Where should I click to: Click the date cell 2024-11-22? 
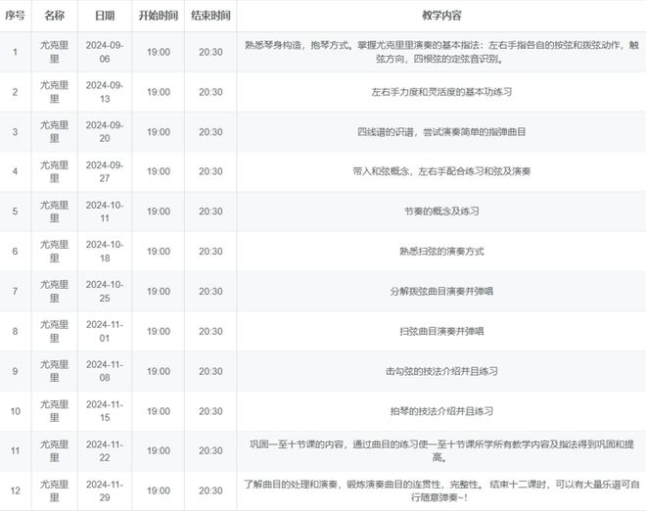(104, 451)
